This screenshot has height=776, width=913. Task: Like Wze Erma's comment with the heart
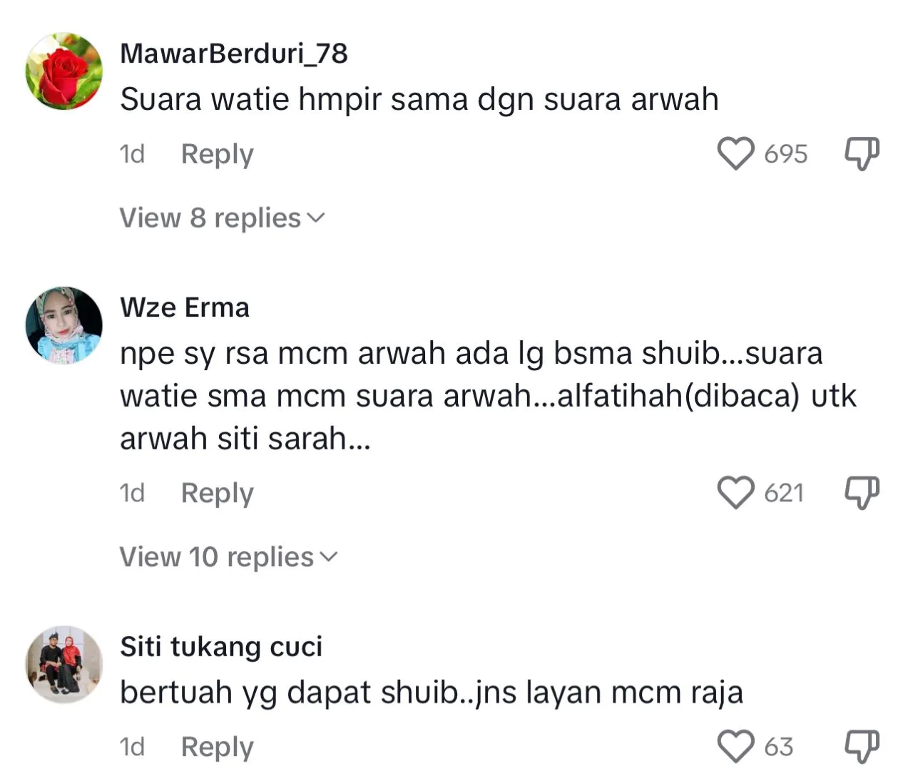(735, 492)
